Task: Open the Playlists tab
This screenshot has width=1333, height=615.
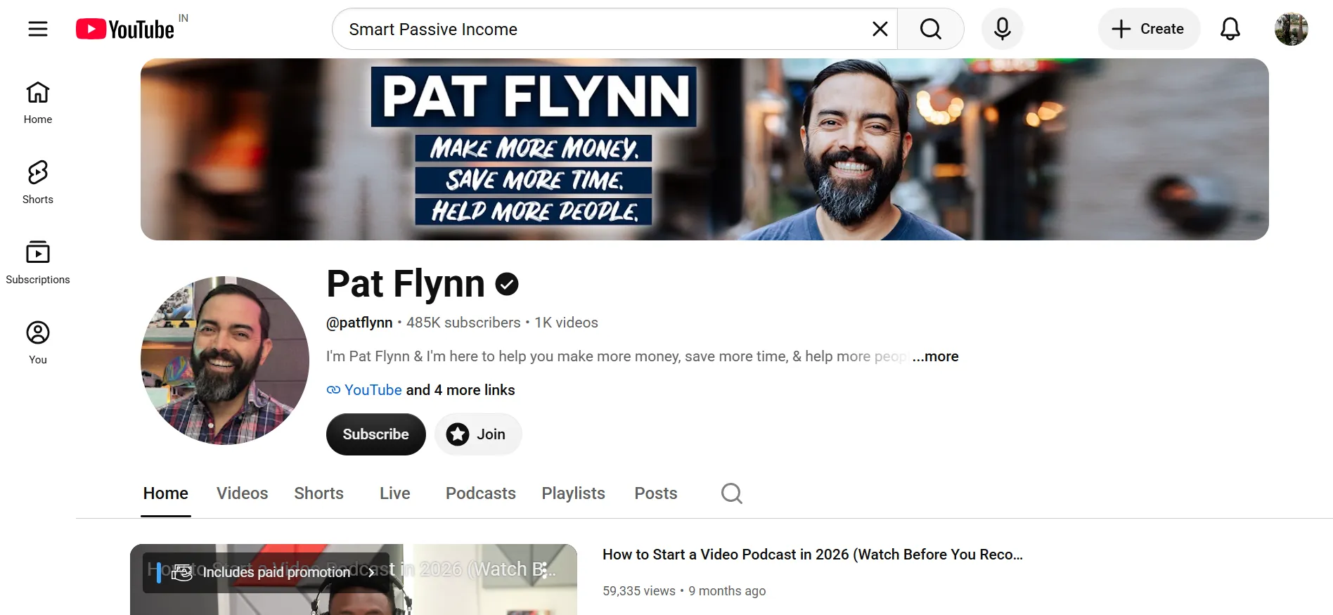Action: point(574,493)
